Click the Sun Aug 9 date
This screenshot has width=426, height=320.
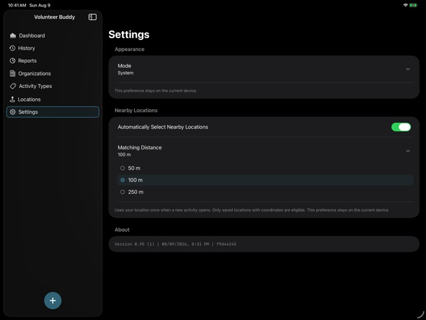point(39,5)
